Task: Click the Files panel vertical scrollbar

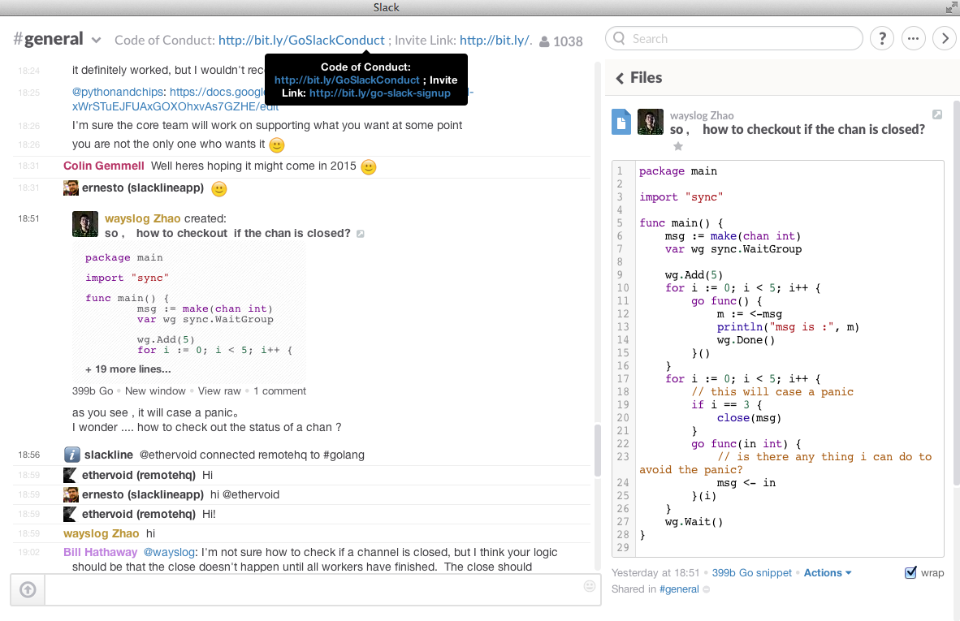Action: point(956,294)
